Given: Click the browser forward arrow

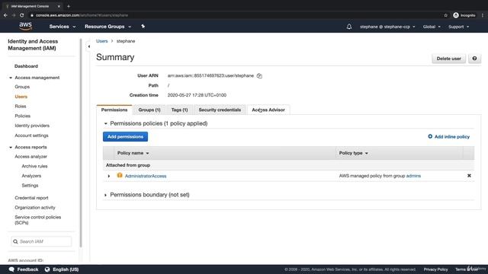Looking at the screenshot, I should (14, 15).
